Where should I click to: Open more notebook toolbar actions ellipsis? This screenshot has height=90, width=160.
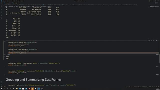coord(52,6)
